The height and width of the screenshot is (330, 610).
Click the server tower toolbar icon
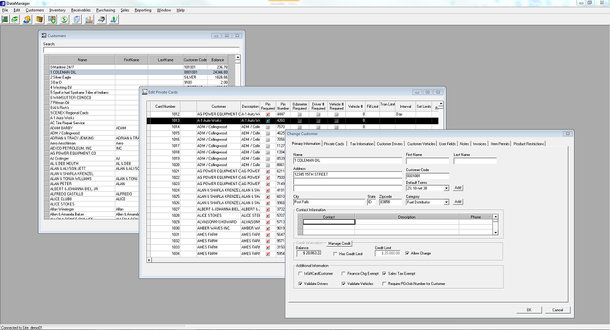tap(77, 19)
